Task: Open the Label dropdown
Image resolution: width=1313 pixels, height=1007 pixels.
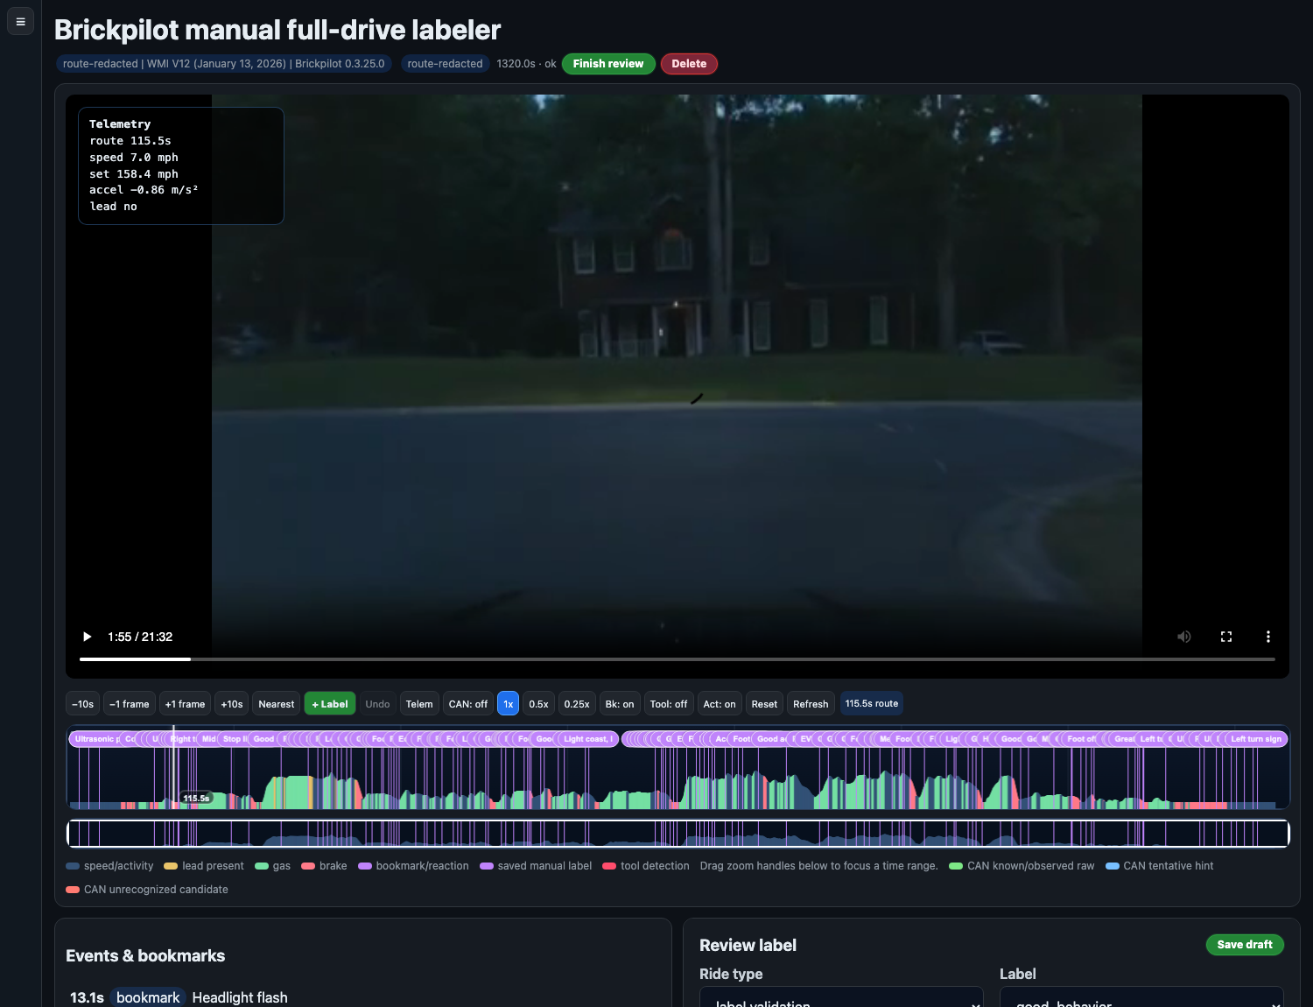Action: point(1141,997)
